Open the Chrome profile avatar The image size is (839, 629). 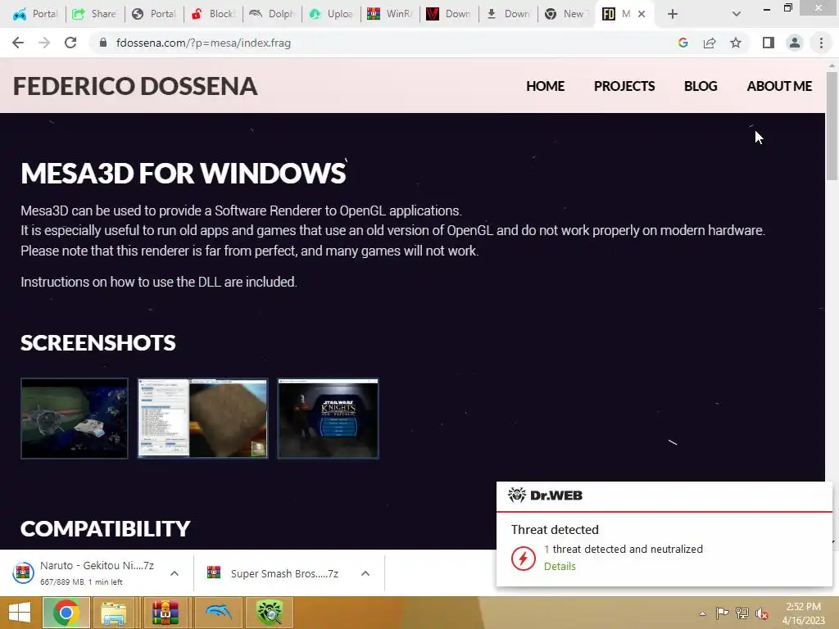(x=795, y=43)
